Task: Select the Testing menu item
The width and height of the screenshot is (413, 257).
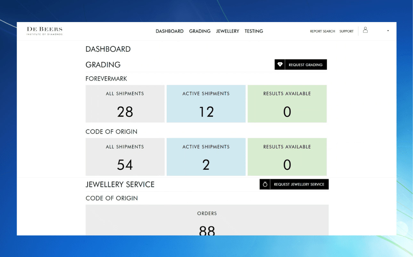Action: (x=254, y=31)
